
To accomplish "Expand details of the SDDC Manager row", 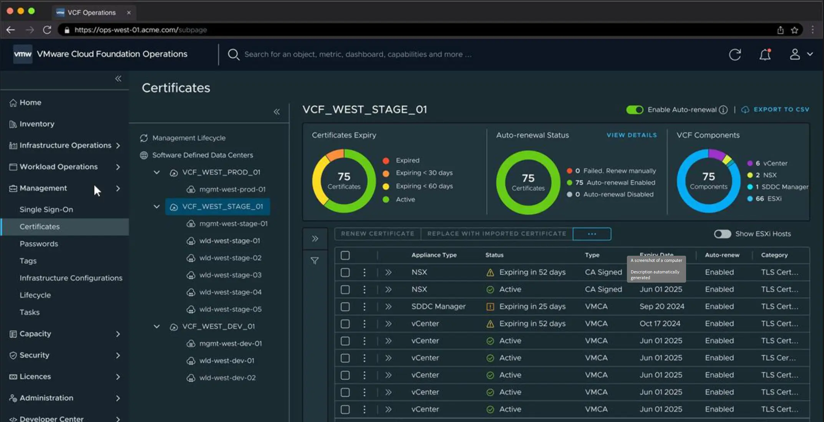I will [x=388, y=306].
